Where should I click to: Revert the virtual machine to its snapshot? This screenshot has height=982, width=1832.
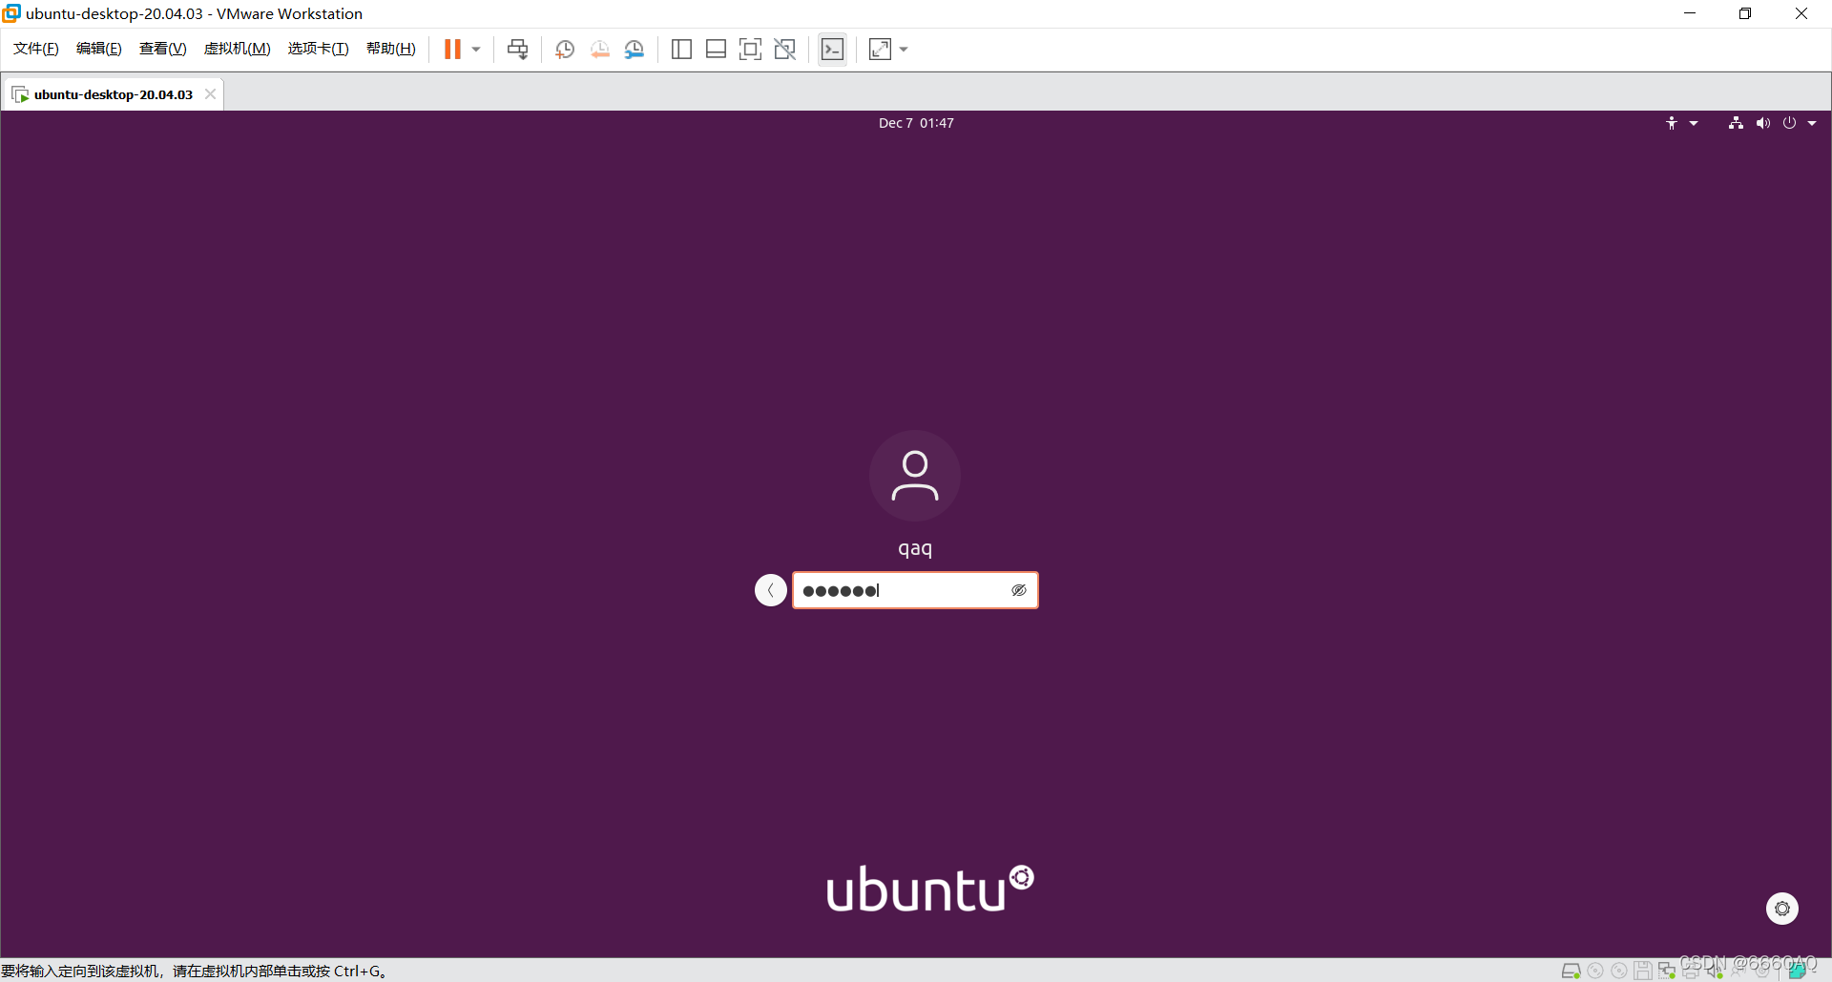coord(599,50)
